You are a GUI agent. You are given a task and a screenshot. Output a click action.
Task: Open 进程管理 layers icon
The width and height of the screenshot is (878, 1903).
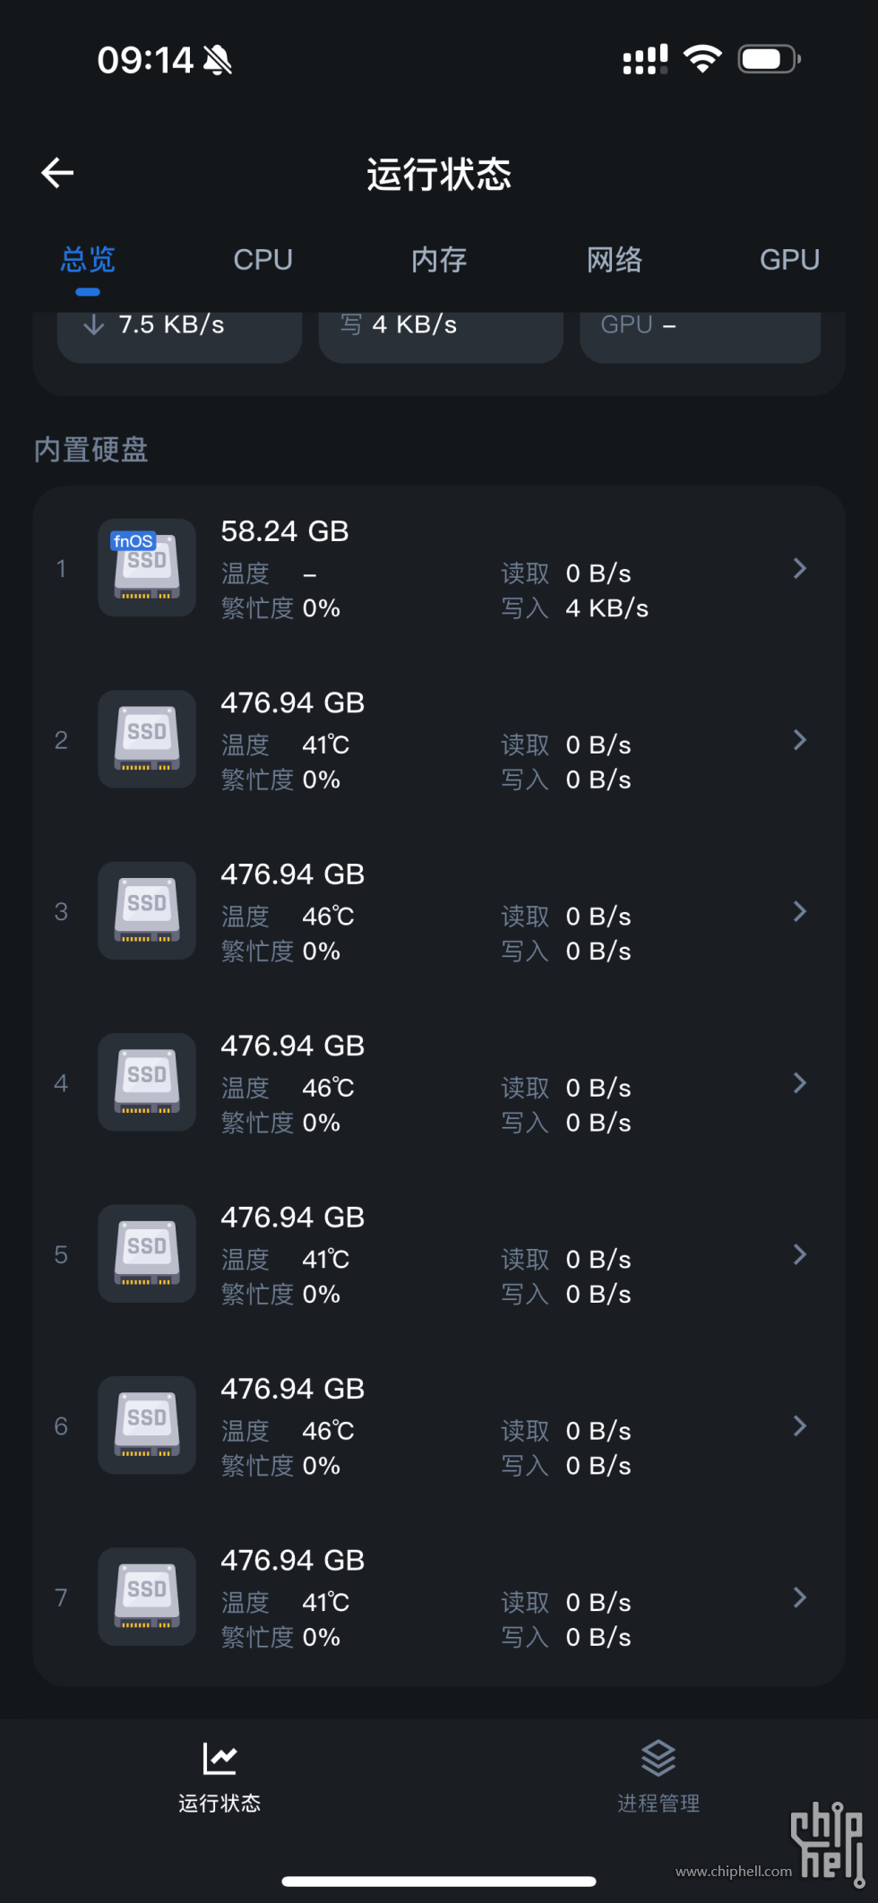[658, 1758]
